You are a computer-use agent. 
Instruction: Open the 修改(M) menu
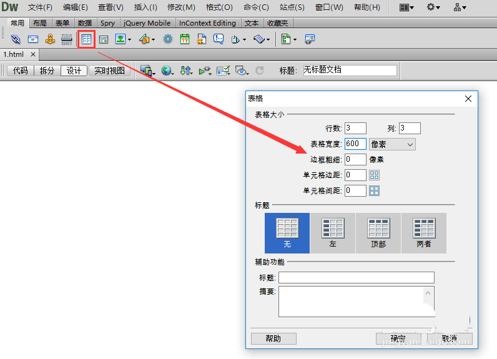click(181, 7)
